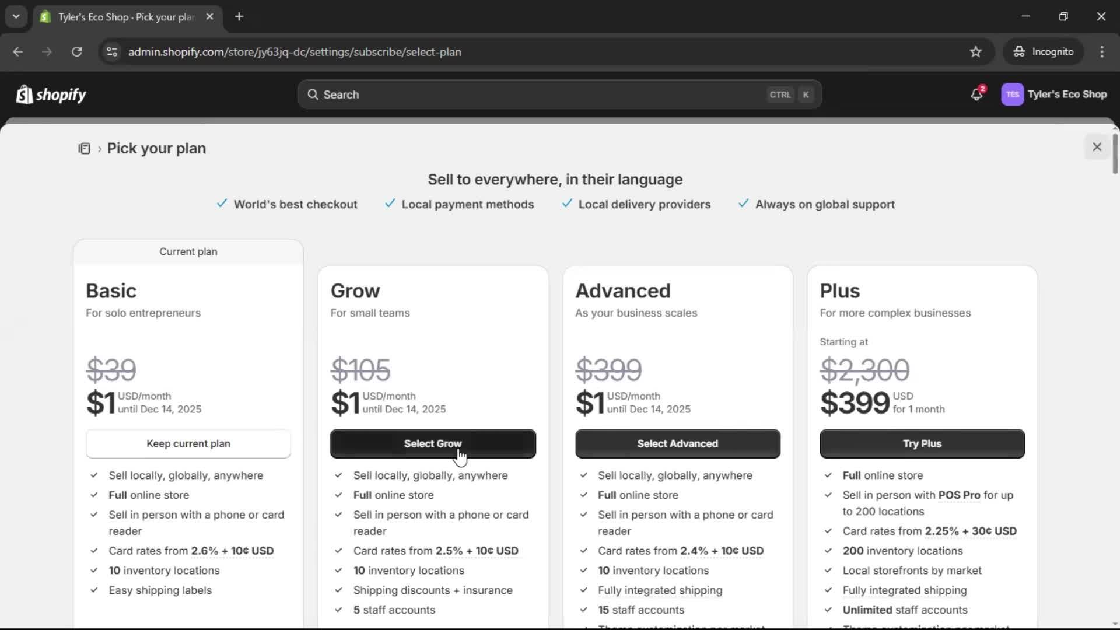
Task: Go back in browser history
Action: tap(17, 52)
